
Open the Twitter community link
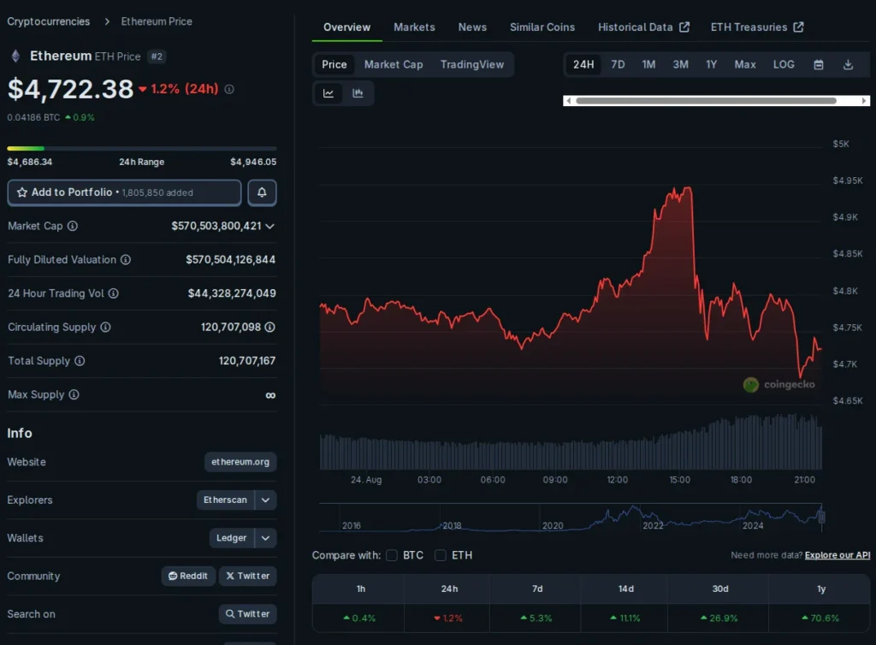247,576
